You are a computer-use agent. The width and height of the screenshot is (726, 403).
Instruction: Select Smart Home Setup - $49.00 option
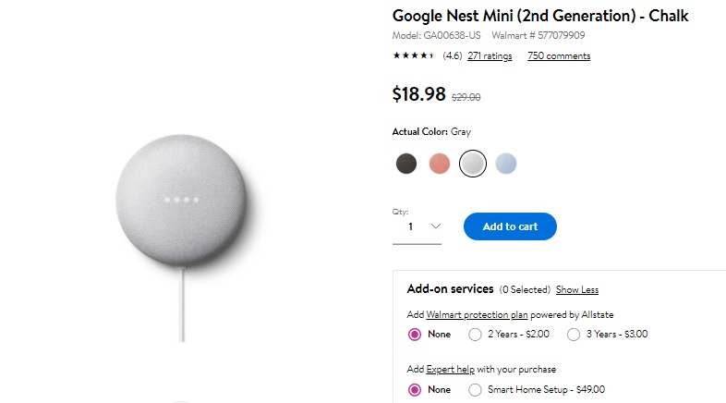476,389
